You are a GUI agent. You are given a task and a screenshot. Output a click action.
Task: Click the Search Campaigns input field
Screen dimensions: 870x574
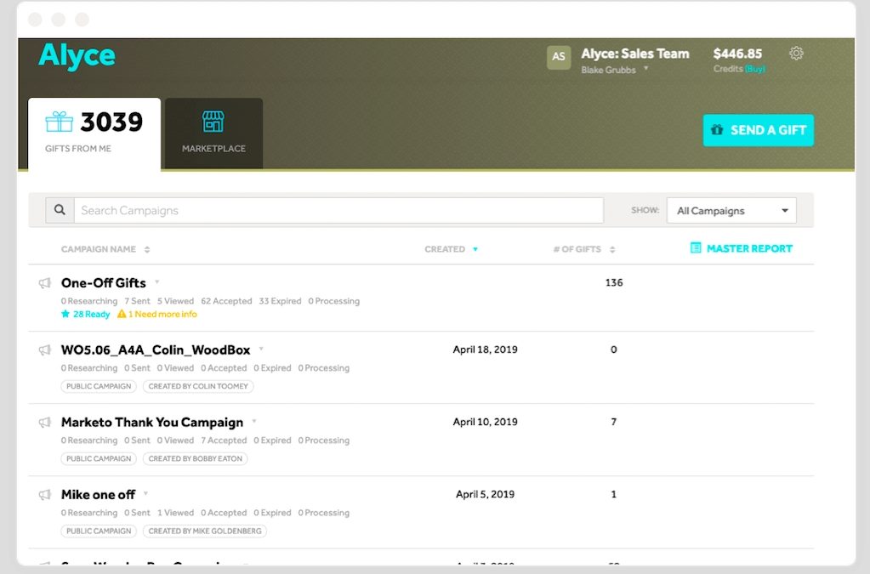pyautogui.click(x=338, y=211)
